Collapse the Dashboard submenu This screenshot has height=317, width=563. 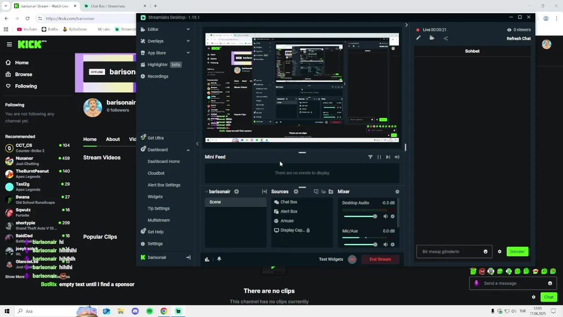(x=188, y=150)
